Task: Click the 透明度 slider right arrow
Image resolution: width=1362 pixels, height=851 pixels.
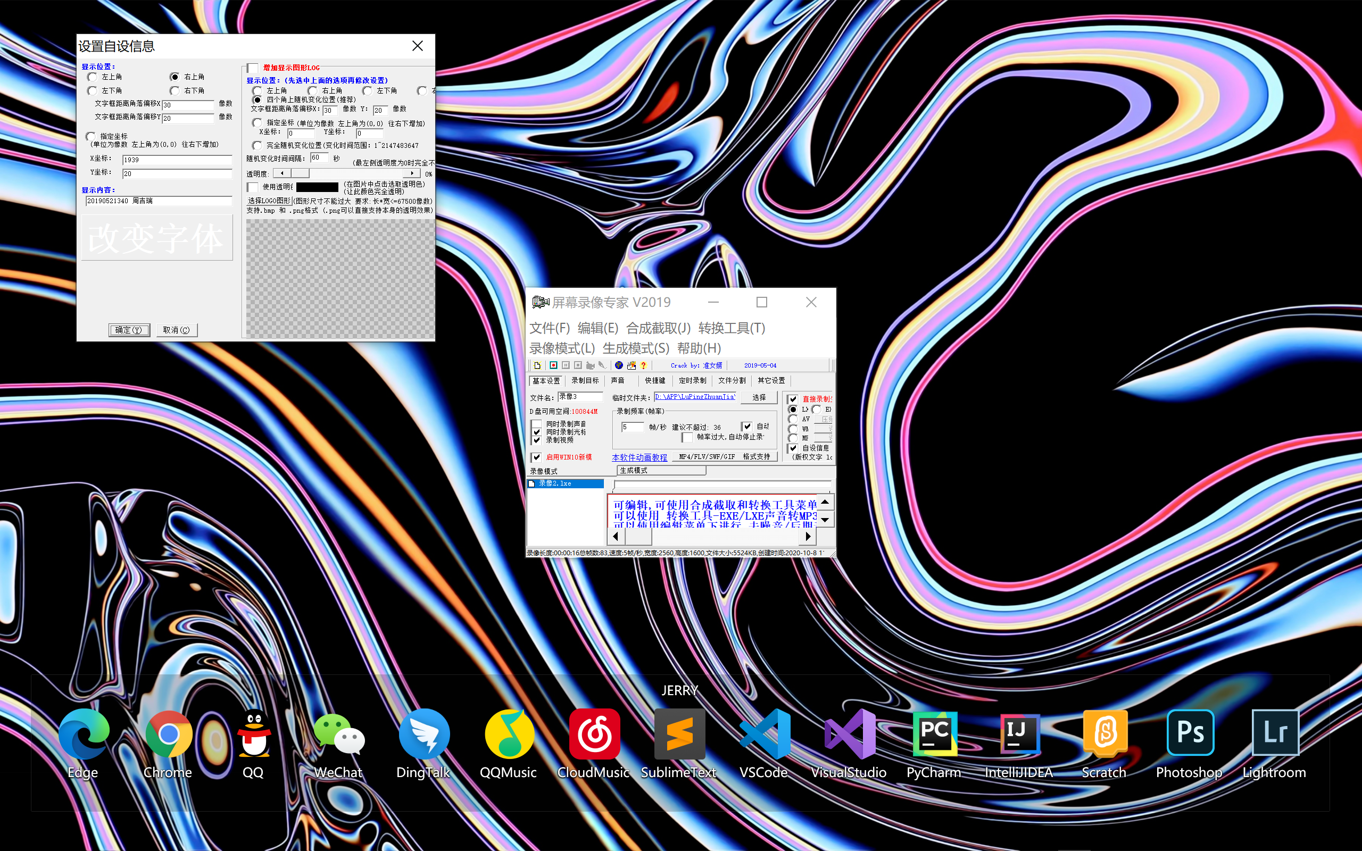Action: click(x=412, y=173)
